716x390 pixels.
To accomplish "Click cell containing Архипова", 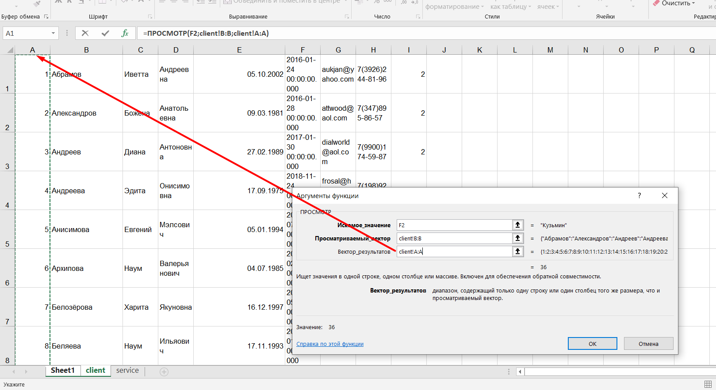I will (87, 268).
